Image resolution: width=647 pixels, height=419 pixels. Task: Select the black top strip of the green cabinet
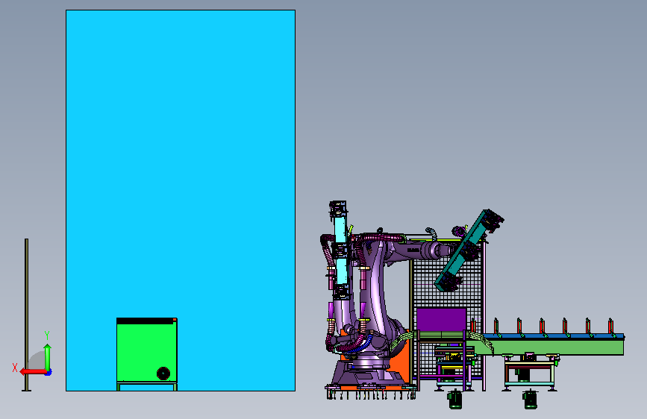(146, 321)
